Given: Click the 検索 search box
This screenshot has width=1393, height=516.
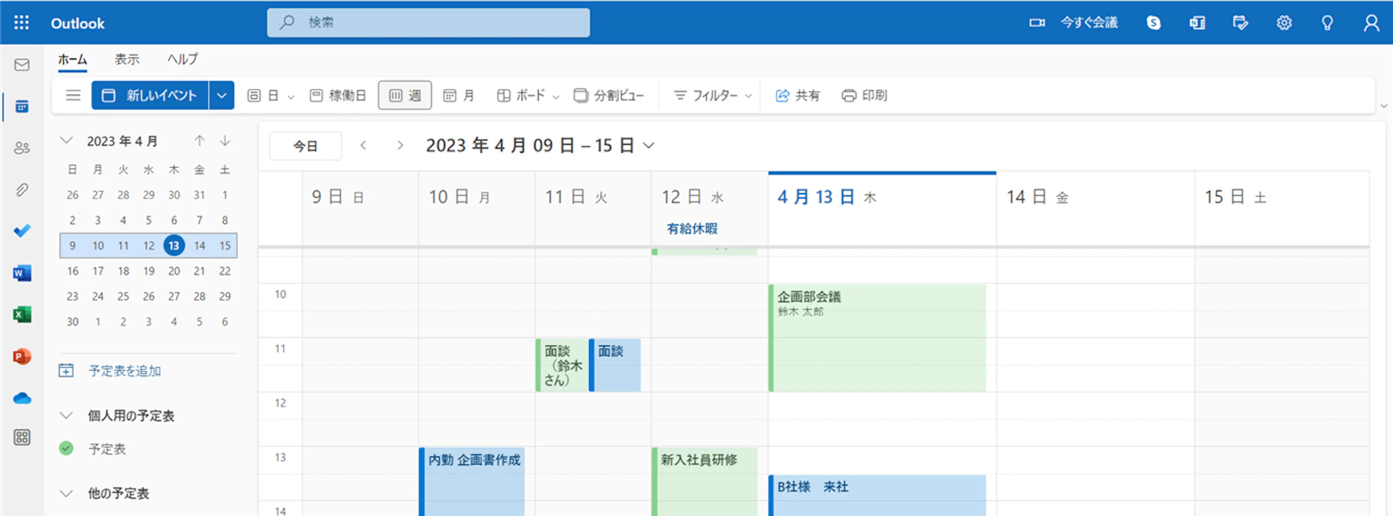Looking at the screenshot, I should (429, 22).
